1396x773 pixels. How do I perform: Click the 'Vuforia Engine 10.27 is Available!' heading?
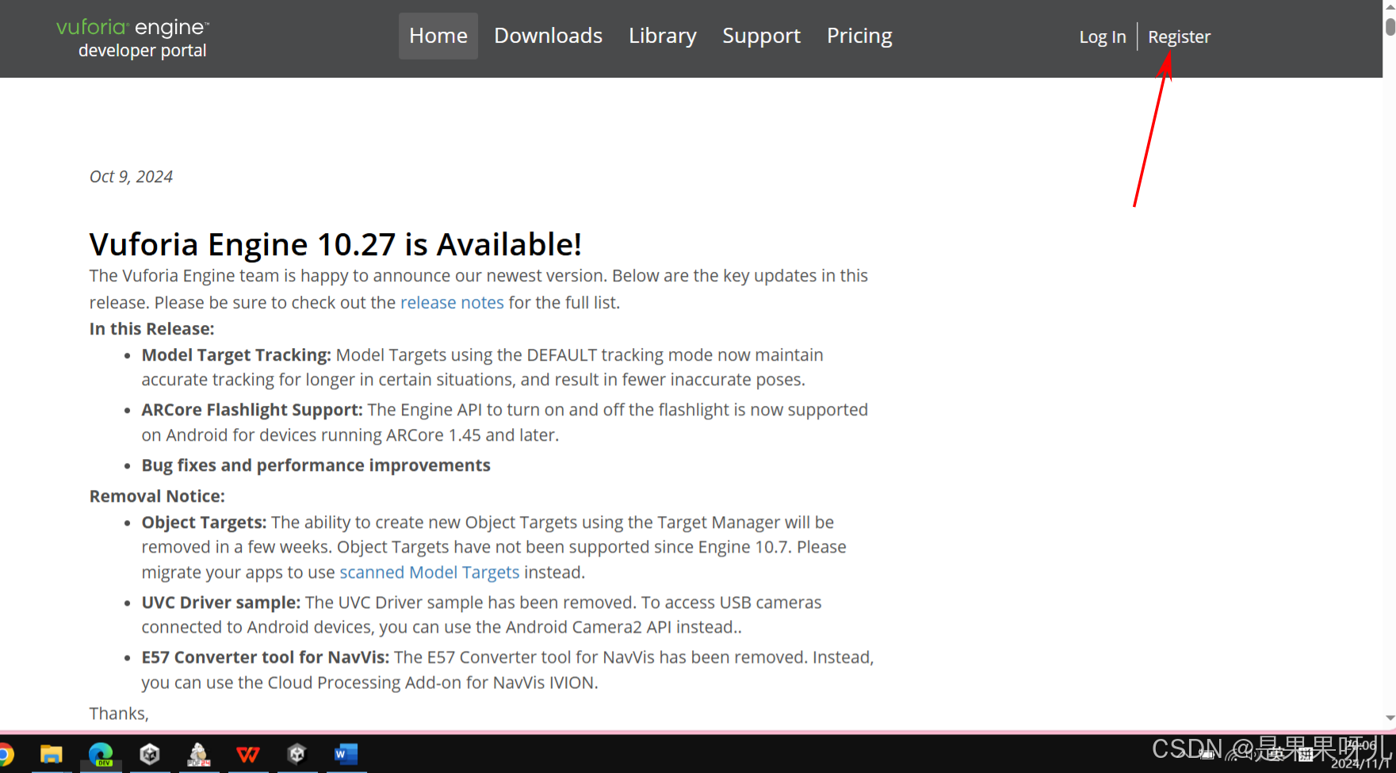(x=335, y=244)
